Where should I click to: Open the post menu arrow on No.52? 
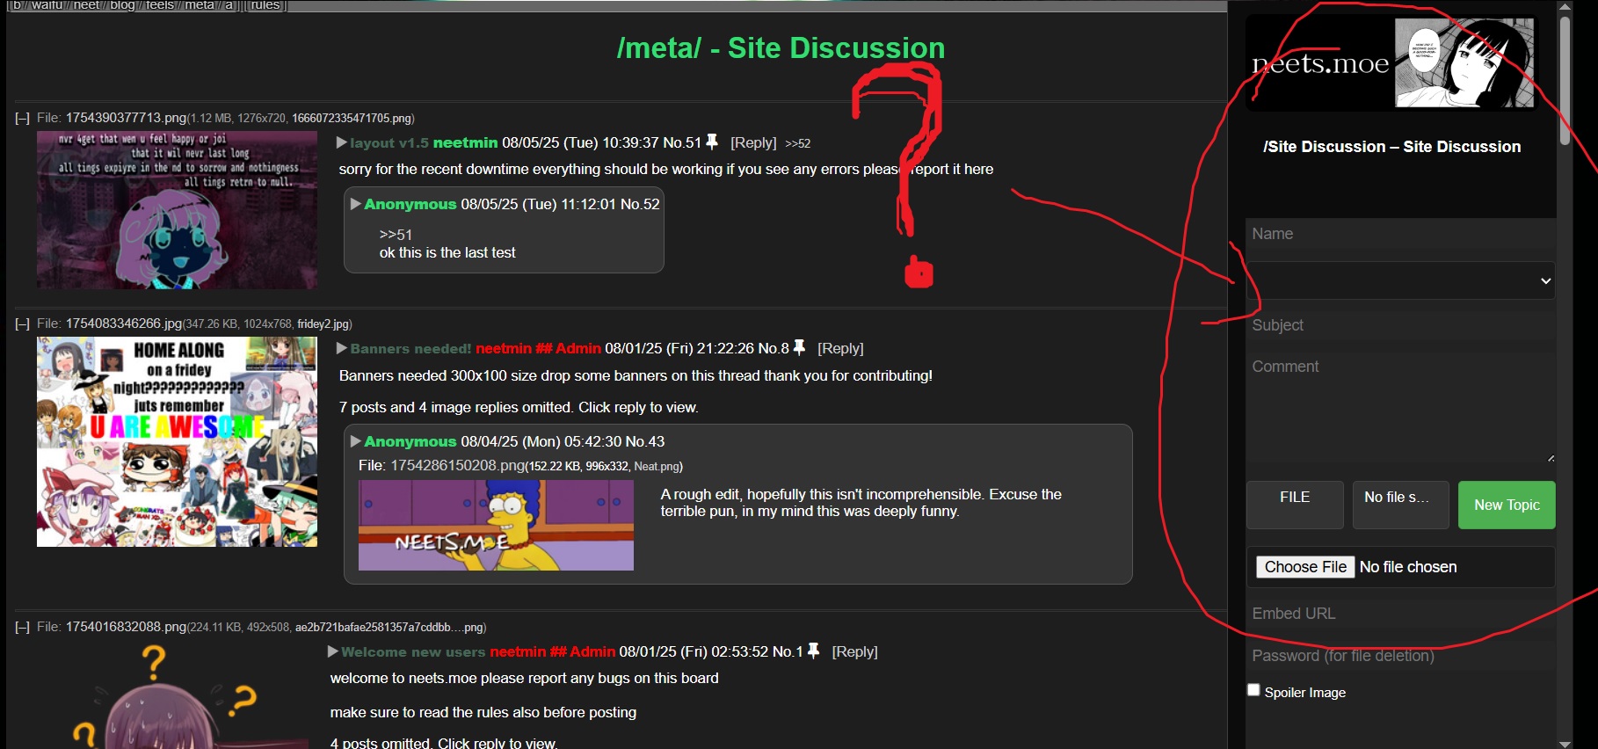pos(355,204)
